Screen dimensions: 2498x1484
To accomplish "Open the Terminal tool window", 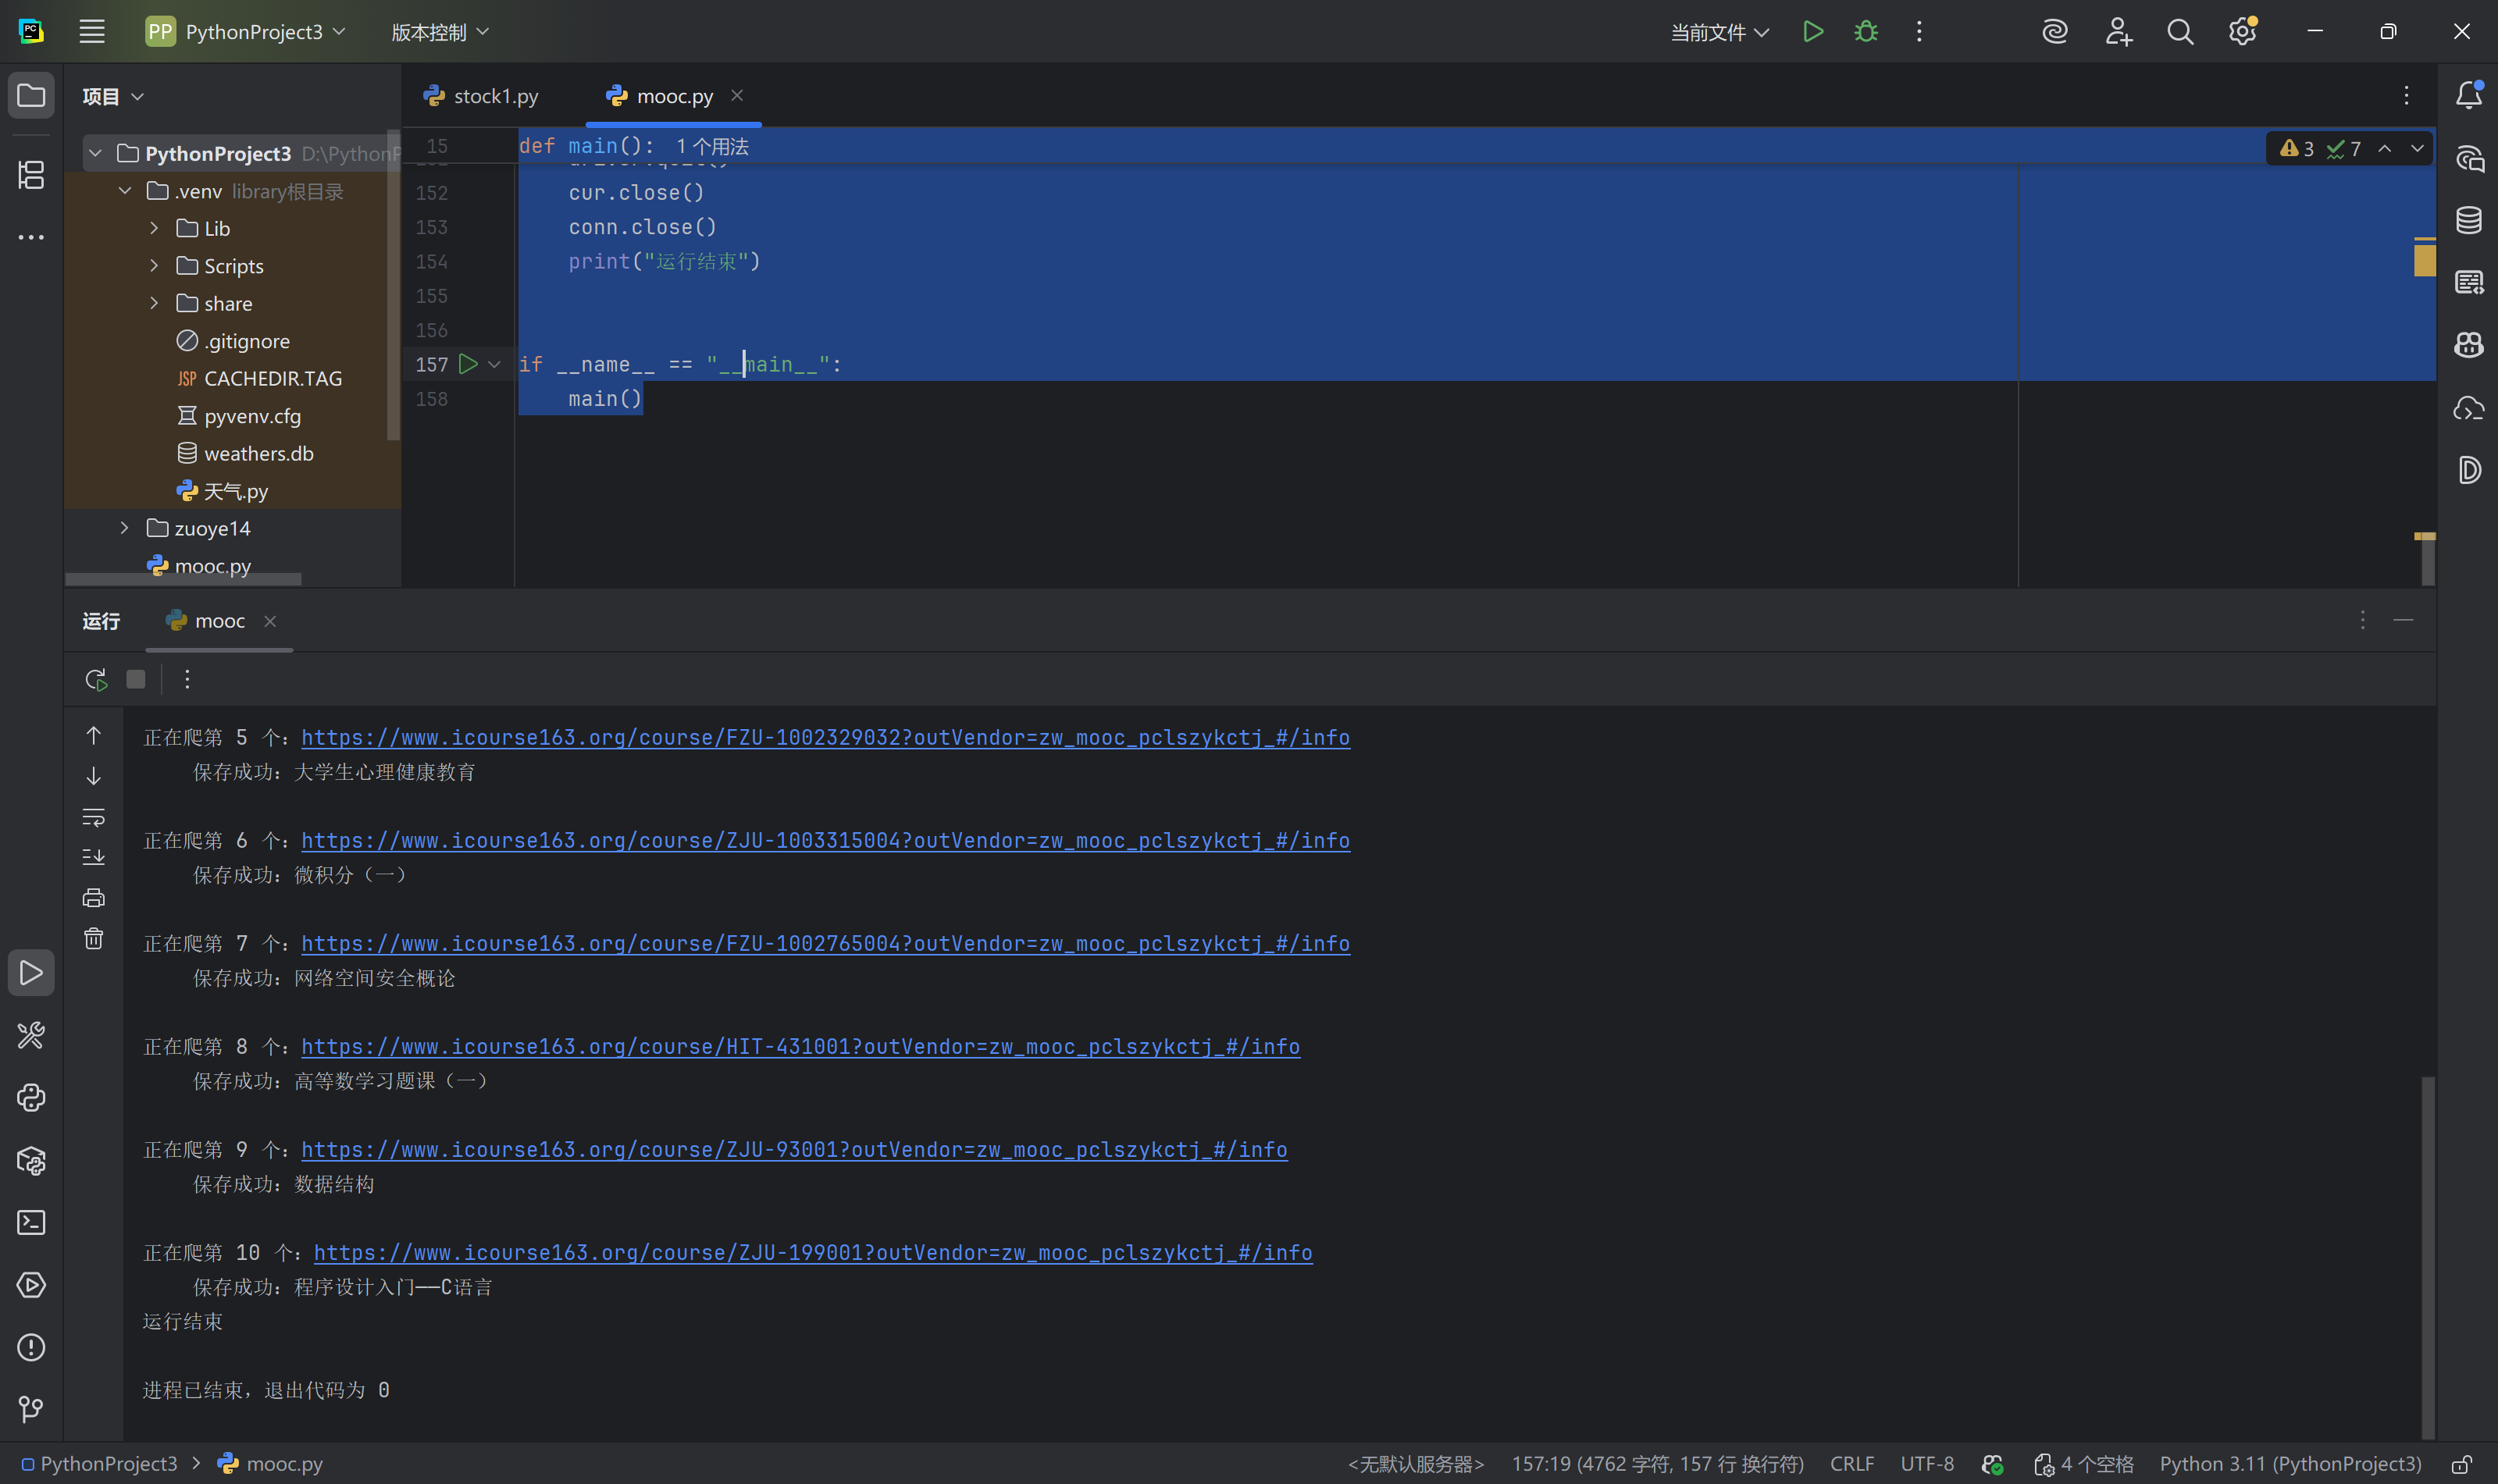I will [31, 1223].
